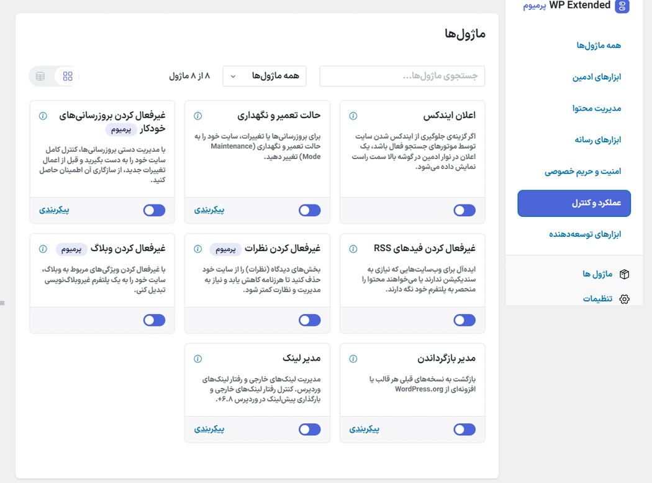Click the info icon on غیرفعال کردن وبلاگ card

pyautogui.click(x=42, y=249)
